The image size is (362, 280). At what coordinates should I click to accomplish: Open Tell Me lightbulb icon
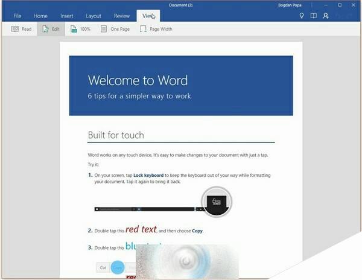click(x=302, y=16)
